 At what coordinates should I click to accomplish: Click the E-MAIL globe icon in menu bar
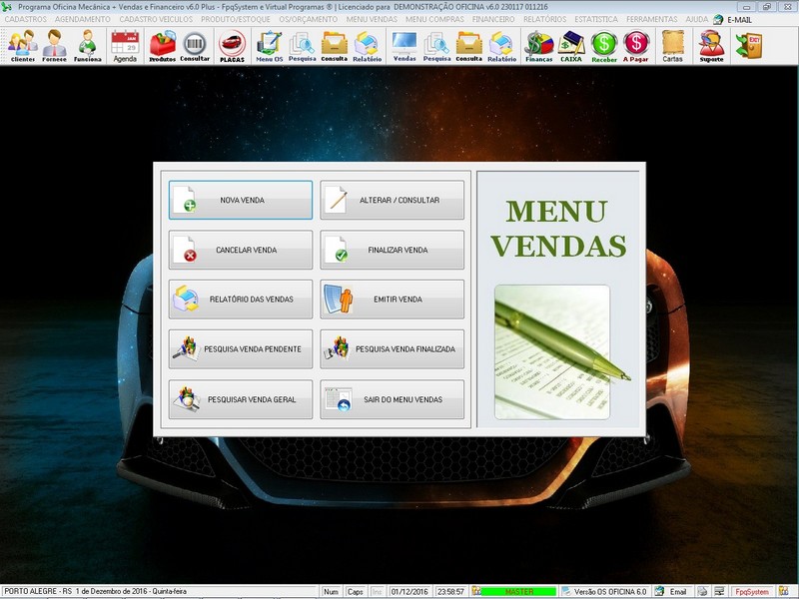tap(718, 19)
